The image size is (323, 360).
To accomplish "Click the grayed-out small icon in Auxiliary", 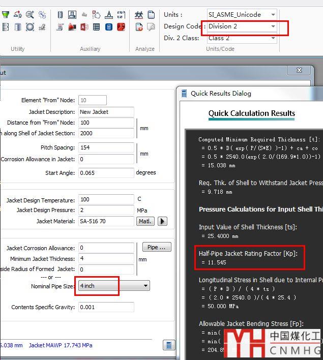I will pos(84,15).
